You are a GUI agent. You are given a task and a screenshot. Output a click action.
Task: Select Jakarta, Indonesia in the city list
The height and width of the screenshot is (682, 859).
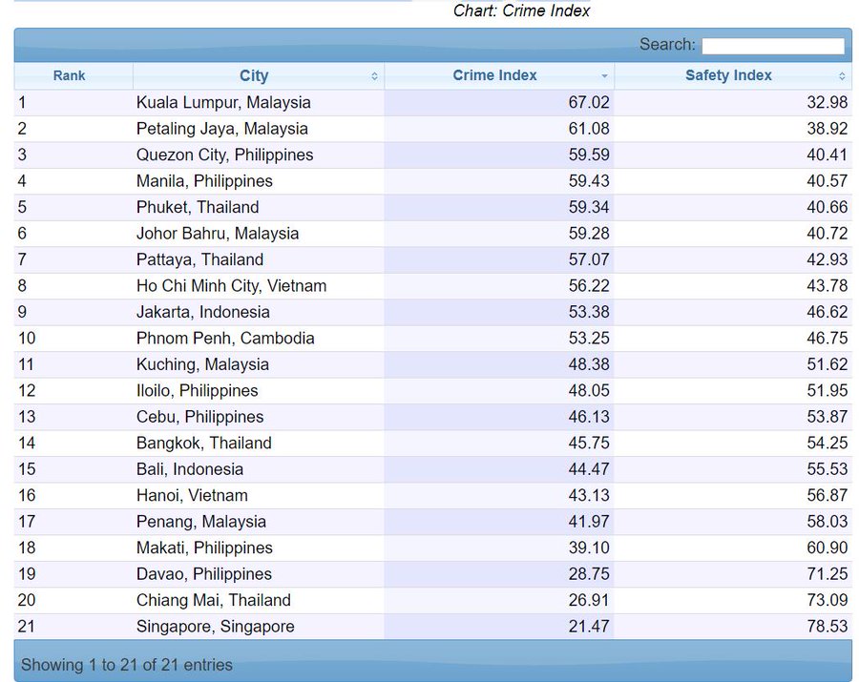click(x=202, y=312)
